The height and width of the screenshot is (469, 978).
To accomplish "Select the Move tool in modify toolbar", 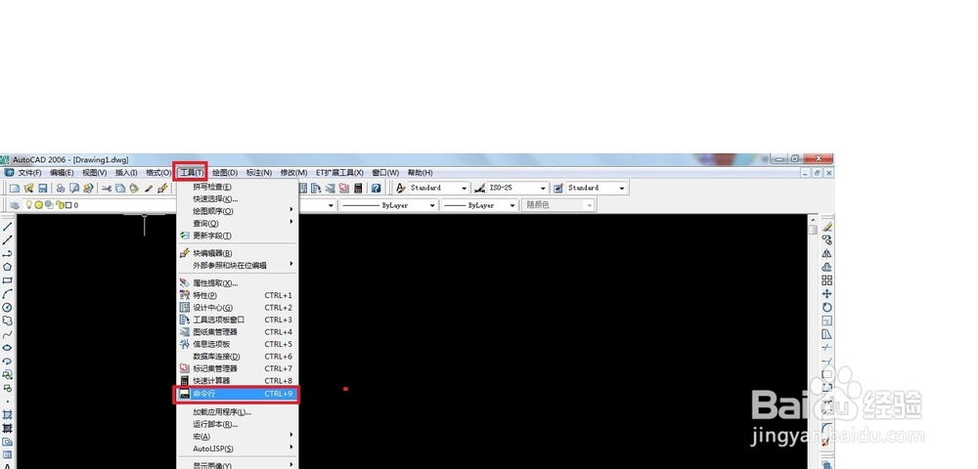I will [x=827, y=293].
